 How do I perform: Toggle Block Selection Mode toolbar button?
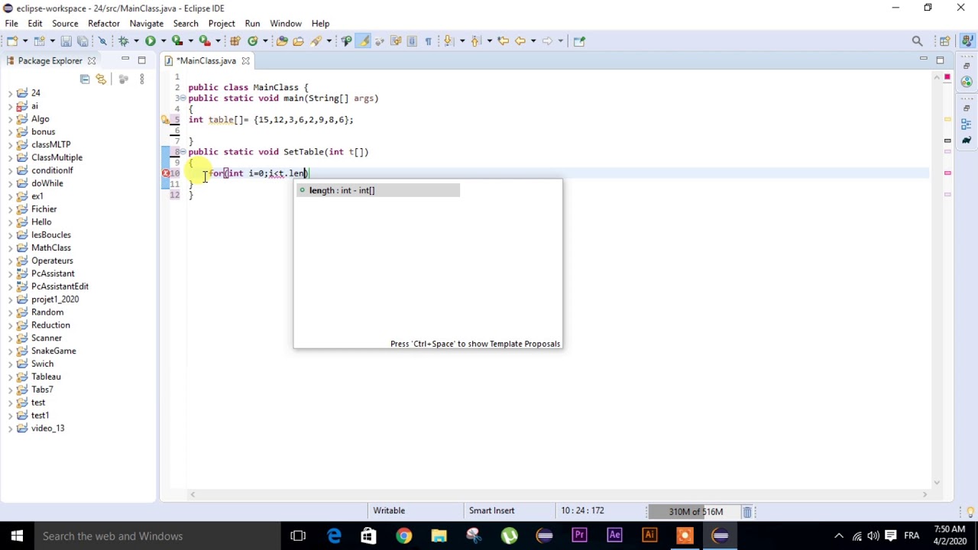point(412,41)
